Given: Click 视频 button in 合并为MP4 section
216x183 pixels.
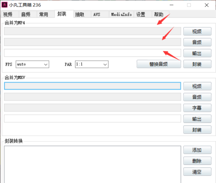Looking at the screenshot, I should [197, 32].
